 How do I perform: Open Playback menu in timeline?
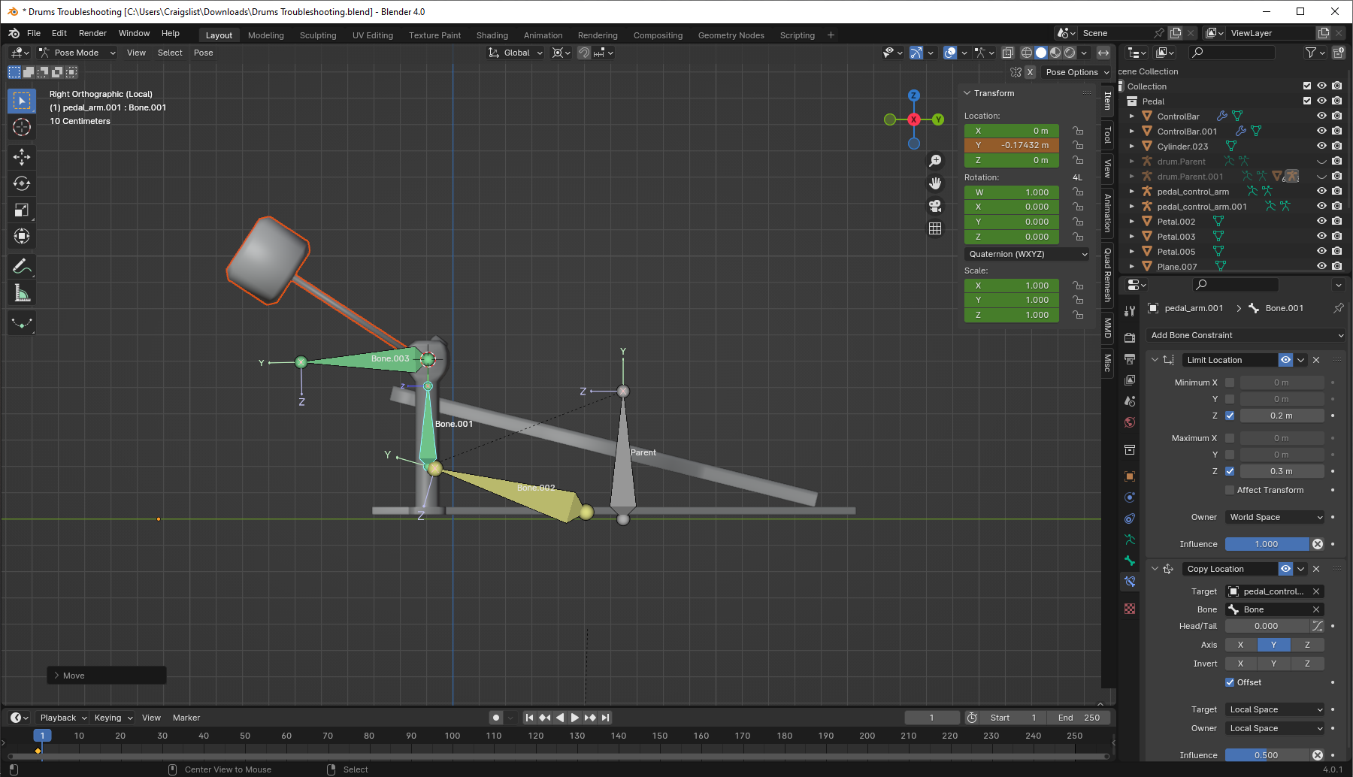(63, 718)
